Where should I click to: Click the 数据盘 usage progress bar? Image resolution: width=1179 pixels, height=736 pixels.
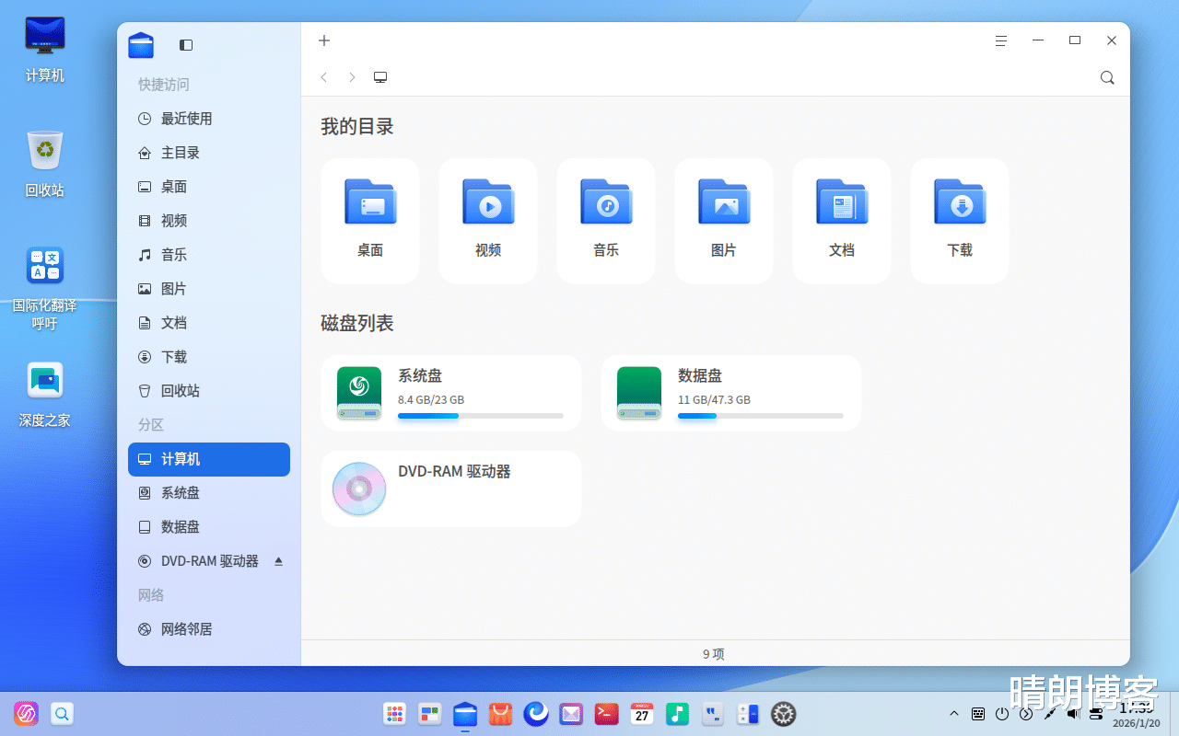pos(761,416)
